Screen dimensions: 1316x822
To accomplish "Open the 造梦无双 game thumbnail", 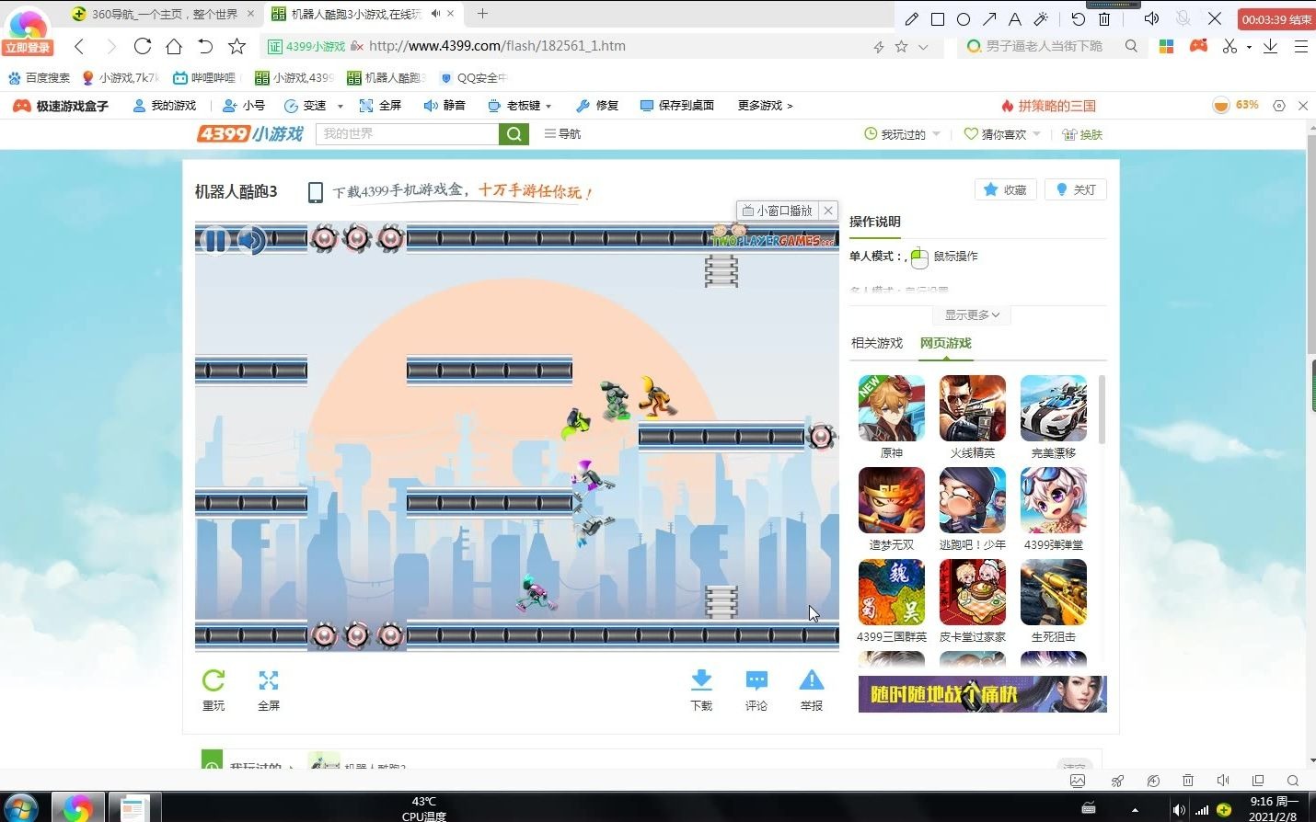I will (x=892, y=500).
